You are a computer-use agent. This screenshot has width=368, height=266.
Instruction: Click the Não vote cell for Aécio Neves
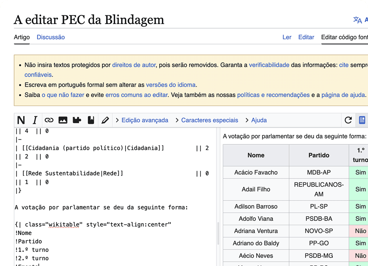tap(359, 255)
